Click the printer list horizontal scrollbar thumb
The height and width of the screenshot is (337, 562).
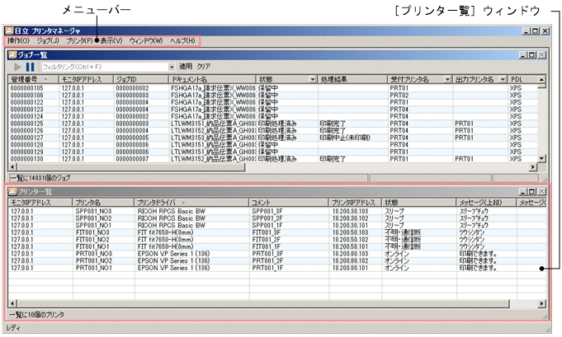[263, 304]
